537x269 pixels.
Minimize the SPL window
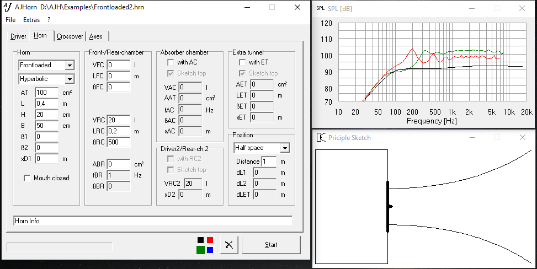[x=472, y=8]
